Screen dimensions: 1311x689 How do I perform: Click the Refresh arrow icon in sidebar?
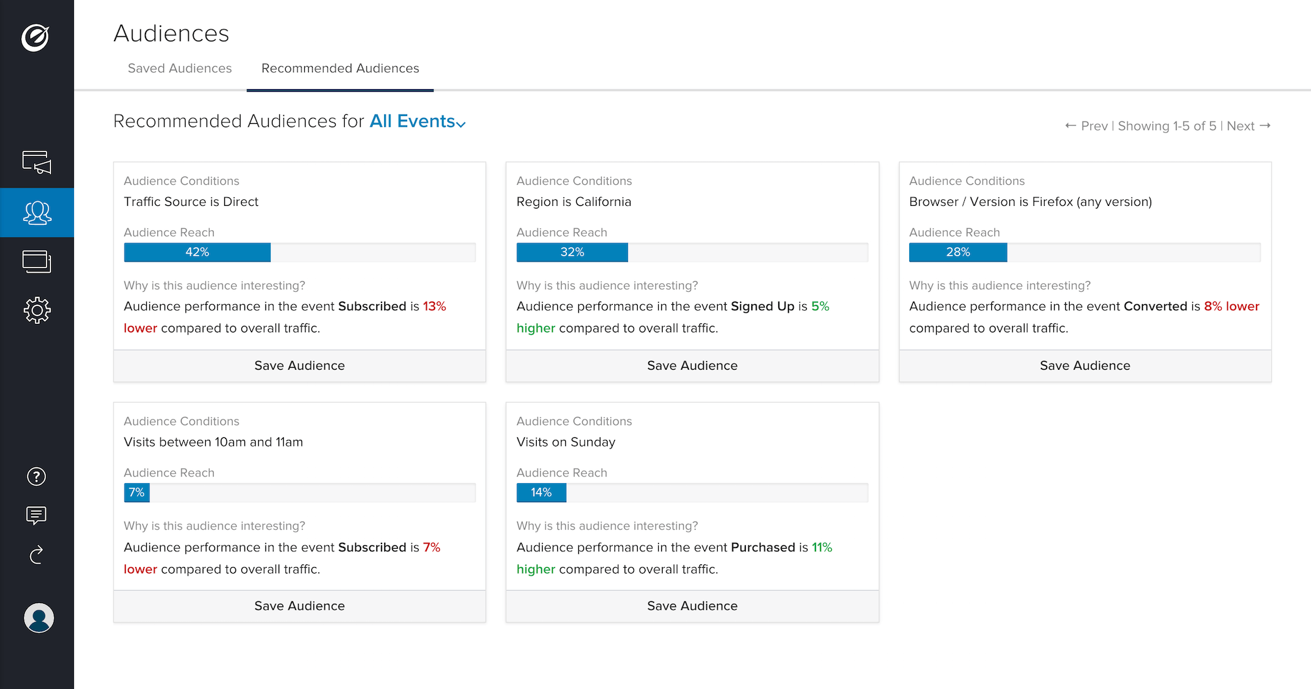tap(37, 555)
